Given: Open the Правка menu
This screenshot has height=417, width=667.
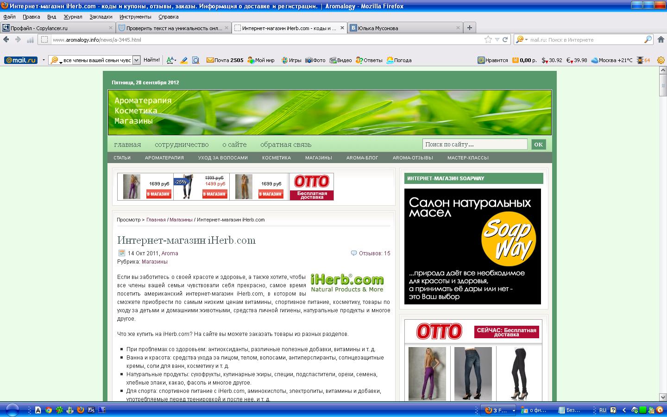Looking at the screenshot, I should point(31,17).
